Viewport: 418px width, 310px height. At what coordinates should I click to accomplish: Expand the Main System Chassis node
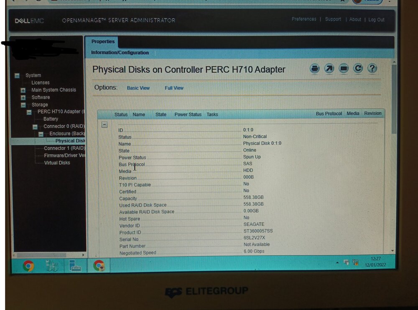coord(23,90)
